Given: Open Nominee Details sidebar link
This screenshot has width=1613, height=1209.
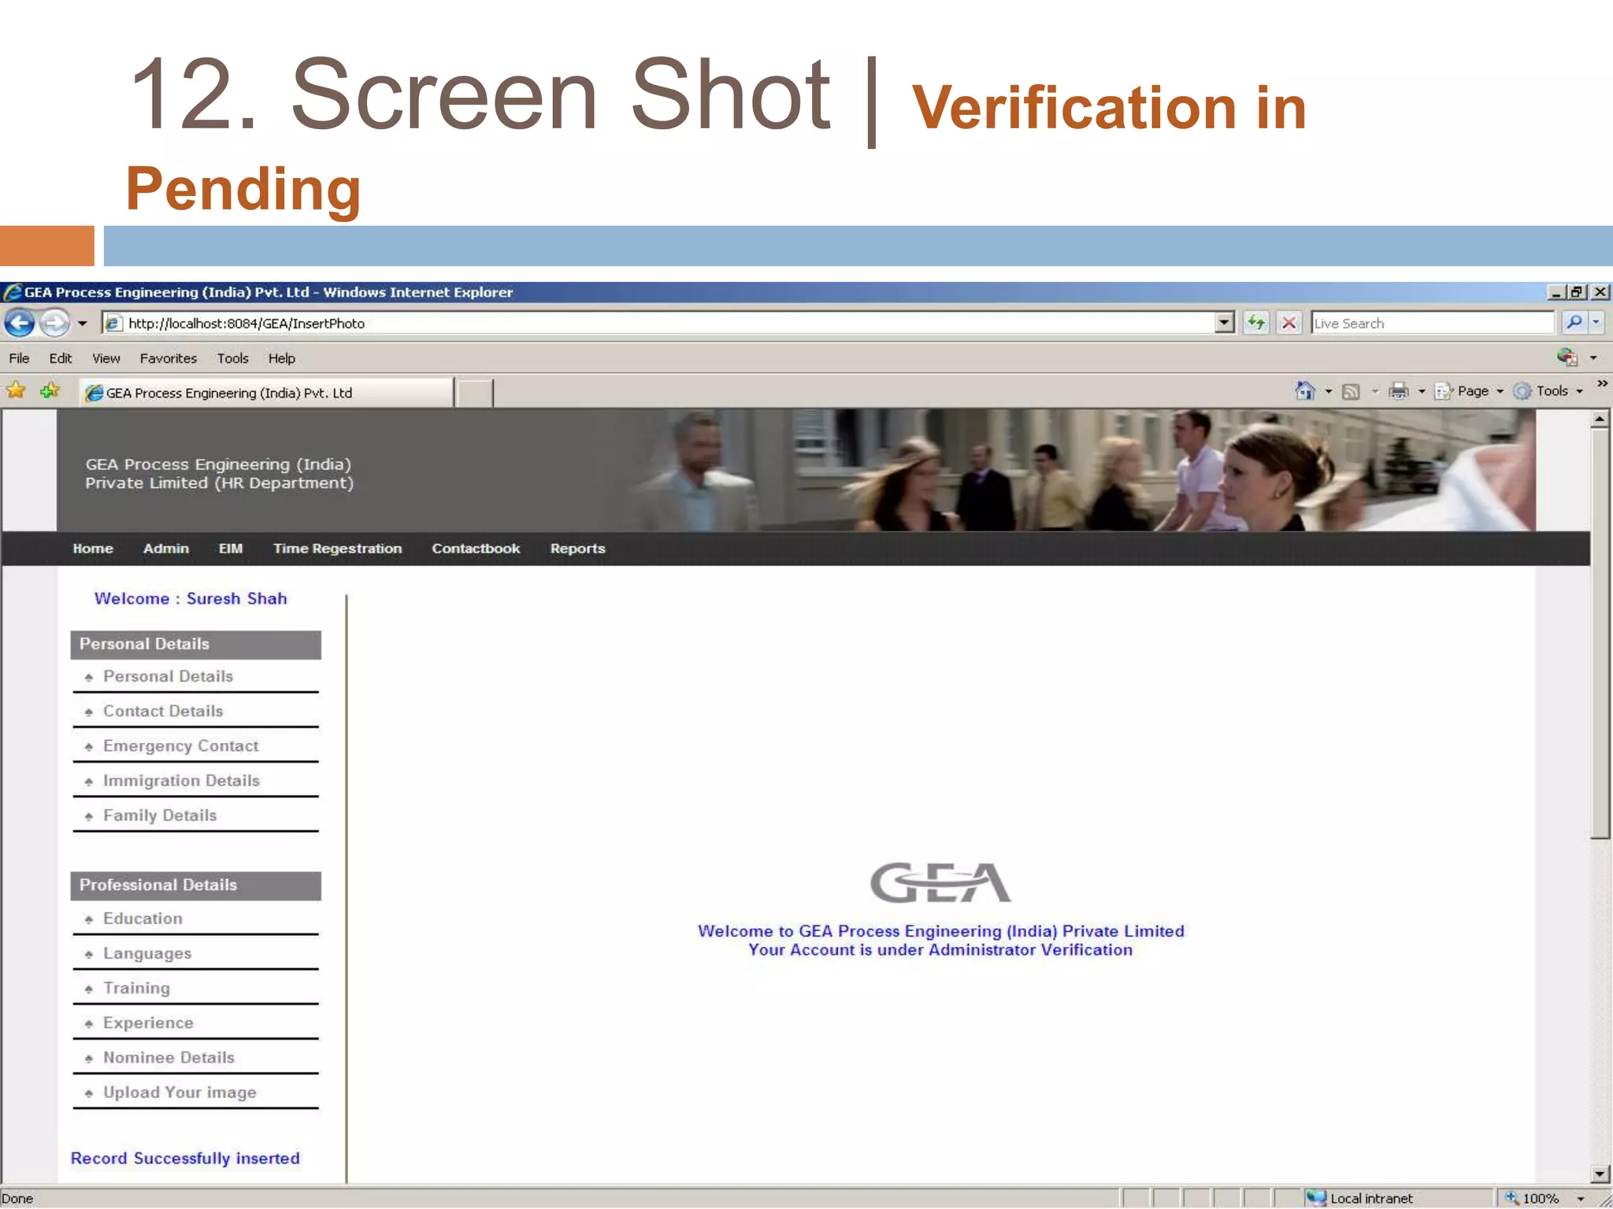Looking at the screenshot, I should [169, 1057].
